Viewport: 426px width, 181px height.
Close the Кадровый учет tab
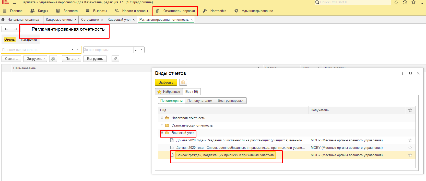click(x=134, y=20)
